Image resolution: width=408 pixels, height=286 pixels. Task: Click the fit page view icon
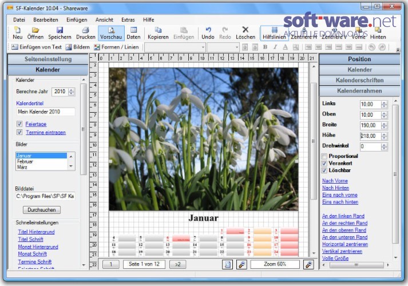pyautogui.click(x=227, y=264)
